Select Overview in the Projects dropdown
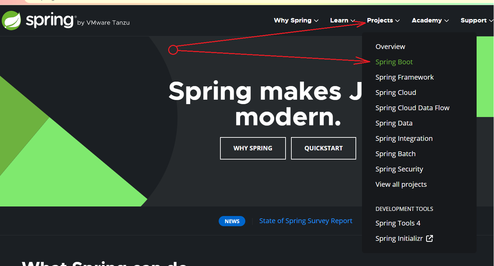This screenshot has height=266, width=494. pos(390,47)
